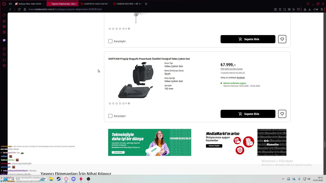Screen dimensions: 326x183
Task: Add the upper product to wishlist heart
Action: click(282, 39)
